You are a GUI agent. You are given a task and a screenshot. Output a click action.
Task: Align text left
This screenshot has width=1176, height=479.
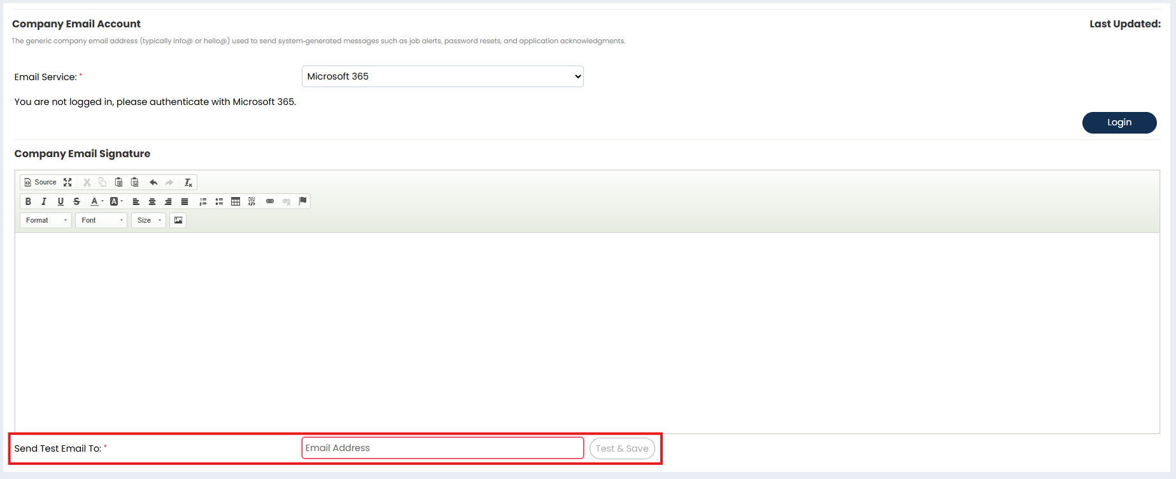tap(136, 201)
